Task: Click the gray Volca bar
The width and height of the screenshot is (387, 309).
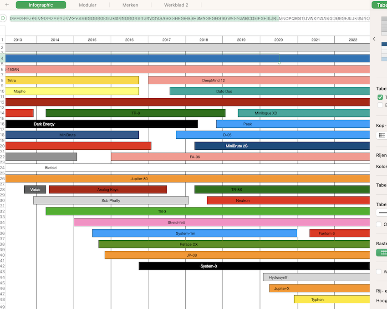Action: (35, 190)
